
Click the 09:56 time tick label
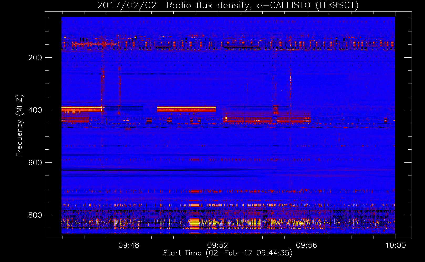click(x=307, y=245)
